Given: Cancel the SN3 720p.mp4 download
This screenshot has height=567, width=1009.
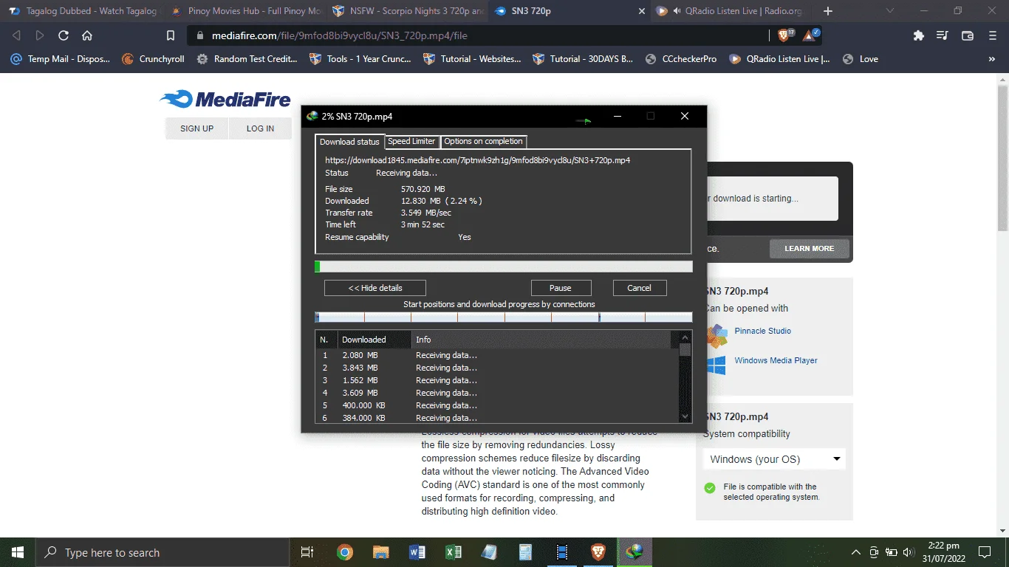Looking at the screenshot, I should (640, 288).
